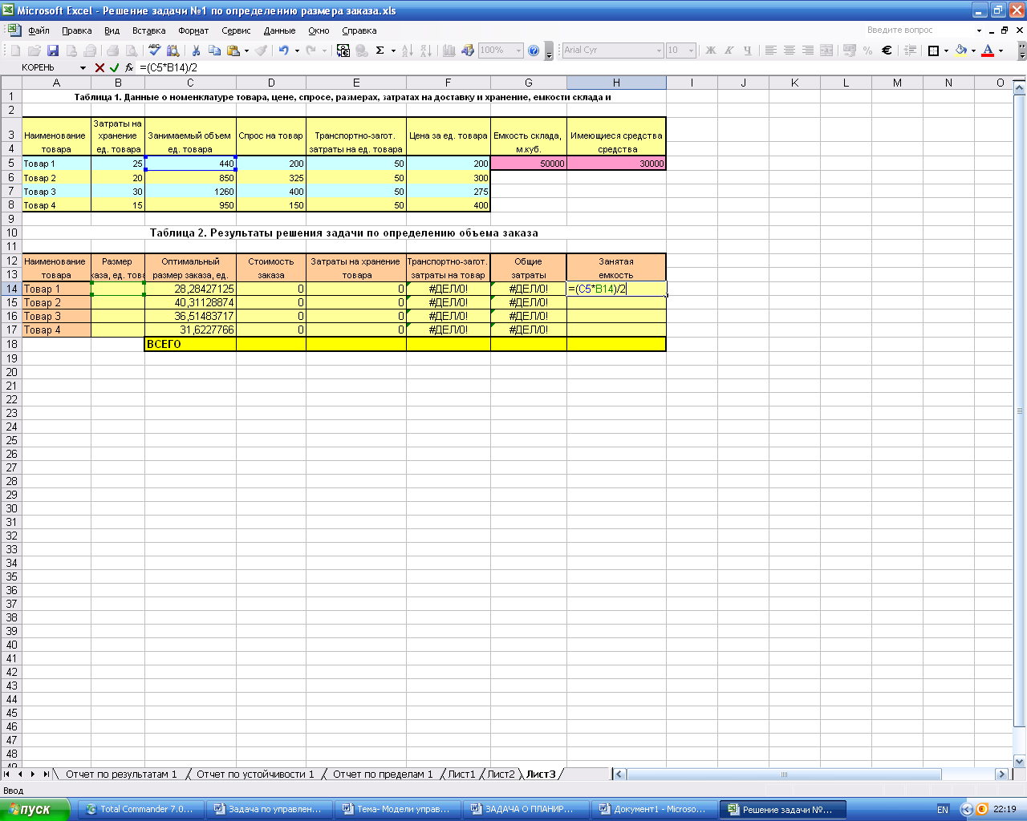This screenshot has width=1027, height=821.
Task: Click the Borders icon
Action: tap(933, 50)
